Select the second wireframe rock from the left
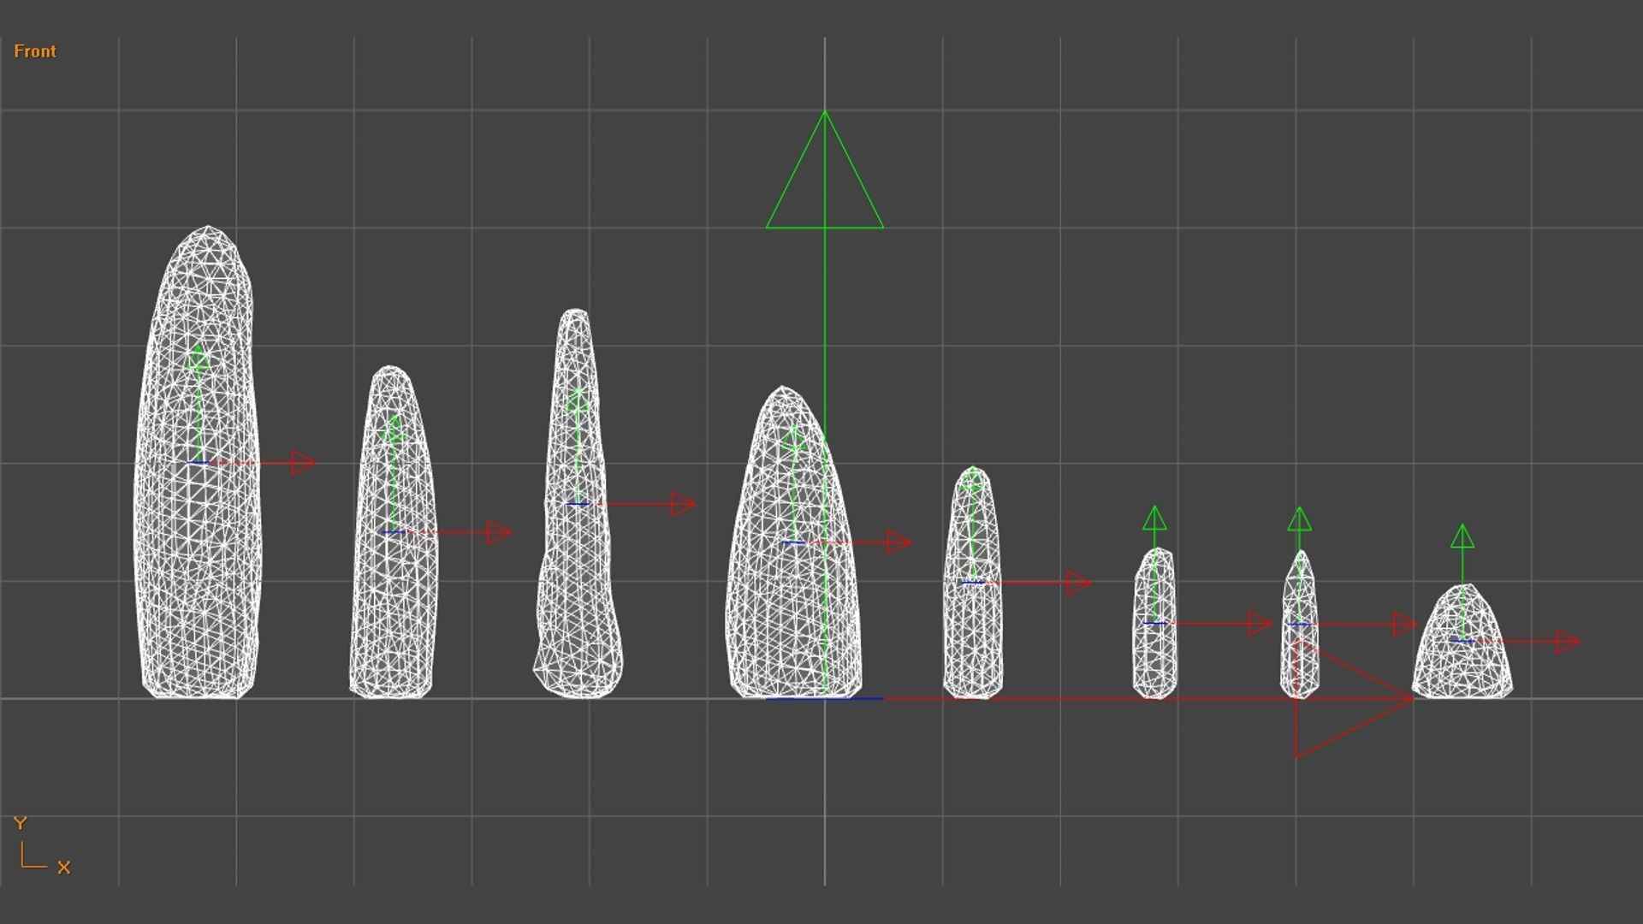Screen dimensions: 1643x924 tap(393, 532)
